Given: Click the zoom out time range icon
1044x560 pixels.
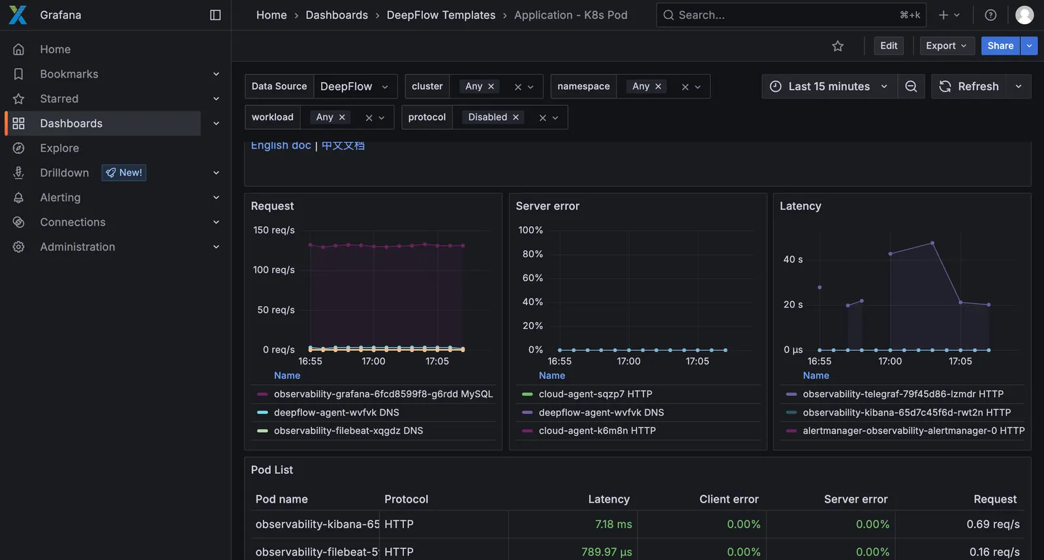Looking at the screenshot, I should click(x=911, y=87).
